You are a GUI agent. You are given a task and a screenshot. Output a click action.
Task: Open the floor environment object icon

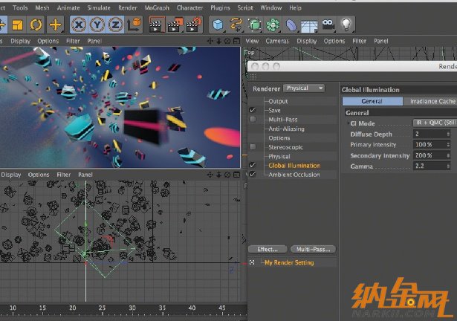[309, 25]
